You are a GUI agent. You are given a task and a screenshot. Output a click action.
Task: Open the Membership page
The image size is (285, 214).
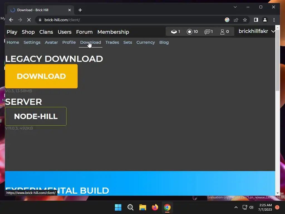tap(113, 32)
